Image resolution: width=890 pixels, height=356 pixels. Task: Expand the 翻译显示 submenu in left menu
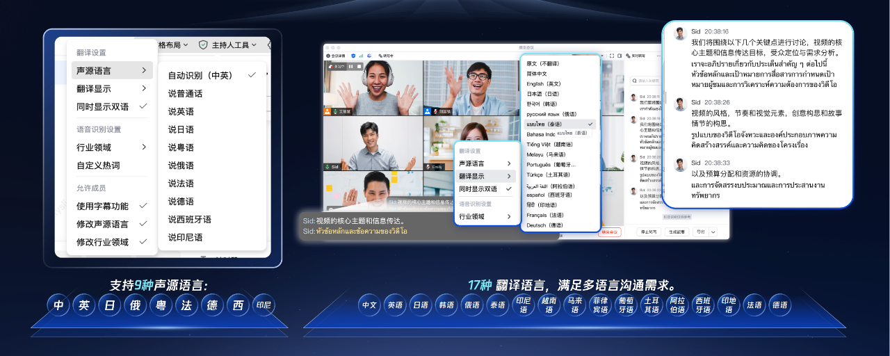pos(111,88)
